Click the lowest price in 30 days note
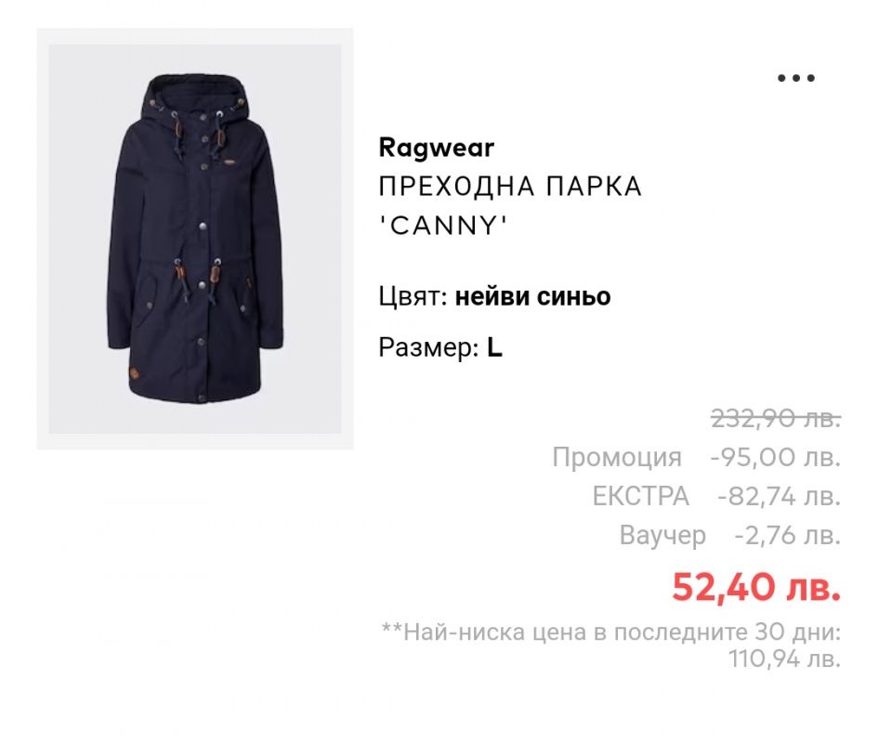 click(611, 645)
